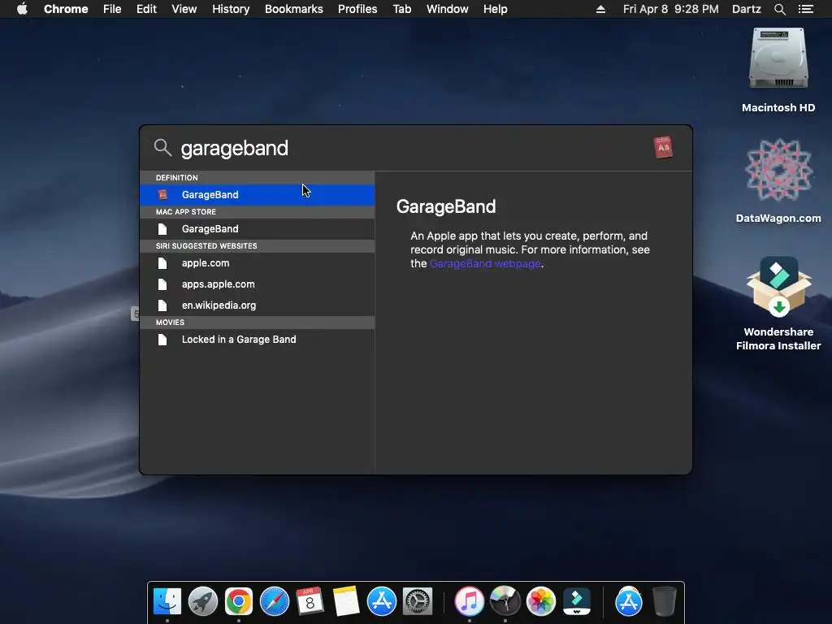Open Notes app in the Dock

[x=346, y=601]
